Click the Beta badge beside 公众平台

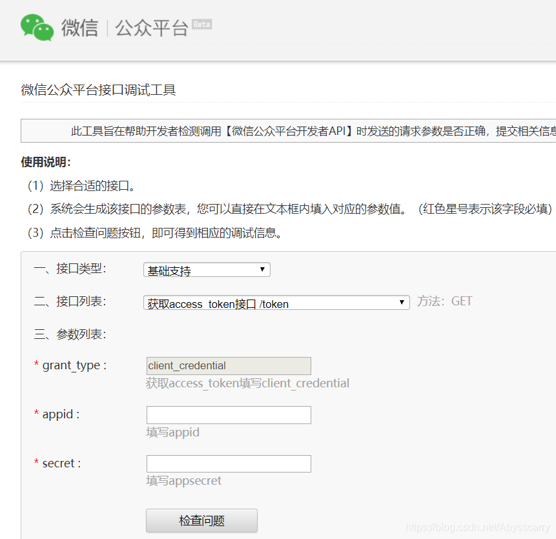(x=201, y=25)
